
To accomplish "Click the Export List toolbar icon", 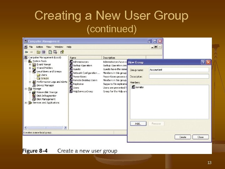I will (x=55, y=52).
